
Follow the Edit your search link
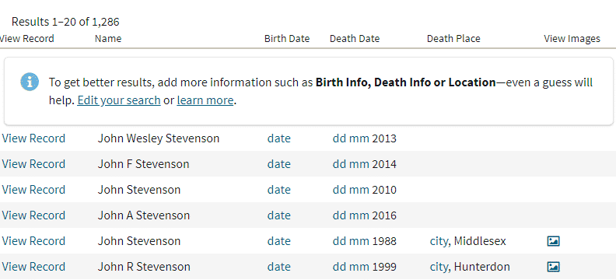[119, 100]
